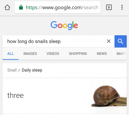
Task: Clear the search query with the X icon
Action: (109, 41)
